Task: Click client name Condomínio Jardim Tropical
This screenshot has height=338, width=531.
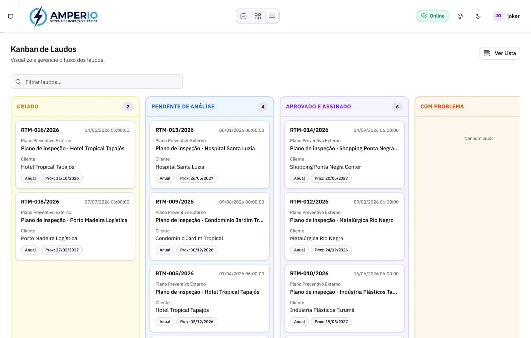Action: click(x=189, y=238)
